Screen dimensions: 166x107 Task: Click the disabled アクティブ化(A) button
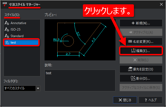(141, 32)
